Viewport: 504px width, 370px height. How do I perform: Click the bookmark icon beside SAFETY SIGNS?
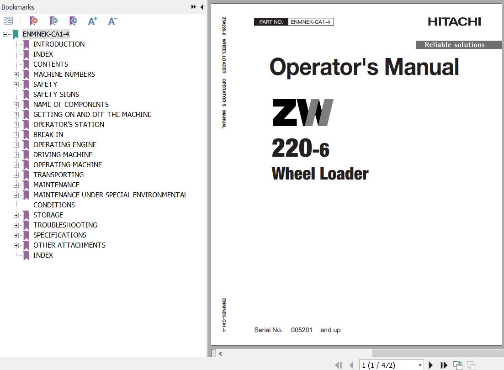(x=26, y=95)
